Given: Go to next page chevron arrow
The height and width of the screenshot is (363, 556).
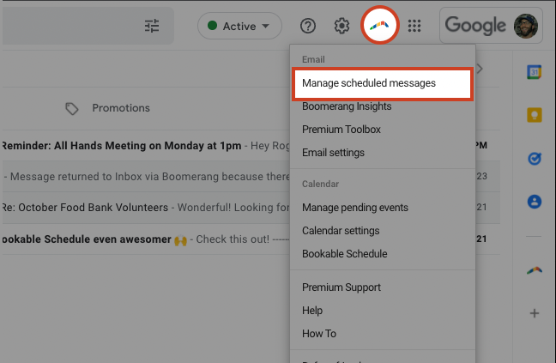Looking at the screenshot, I should (x=480, y=69).
